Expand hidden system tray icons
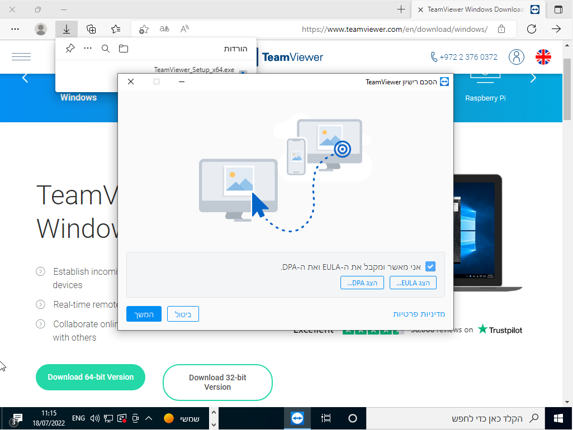 (x=149, y=418)
